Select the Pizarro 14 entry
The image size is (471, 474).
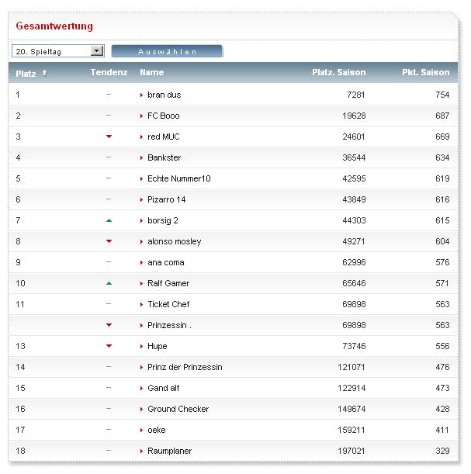(166, 199)
